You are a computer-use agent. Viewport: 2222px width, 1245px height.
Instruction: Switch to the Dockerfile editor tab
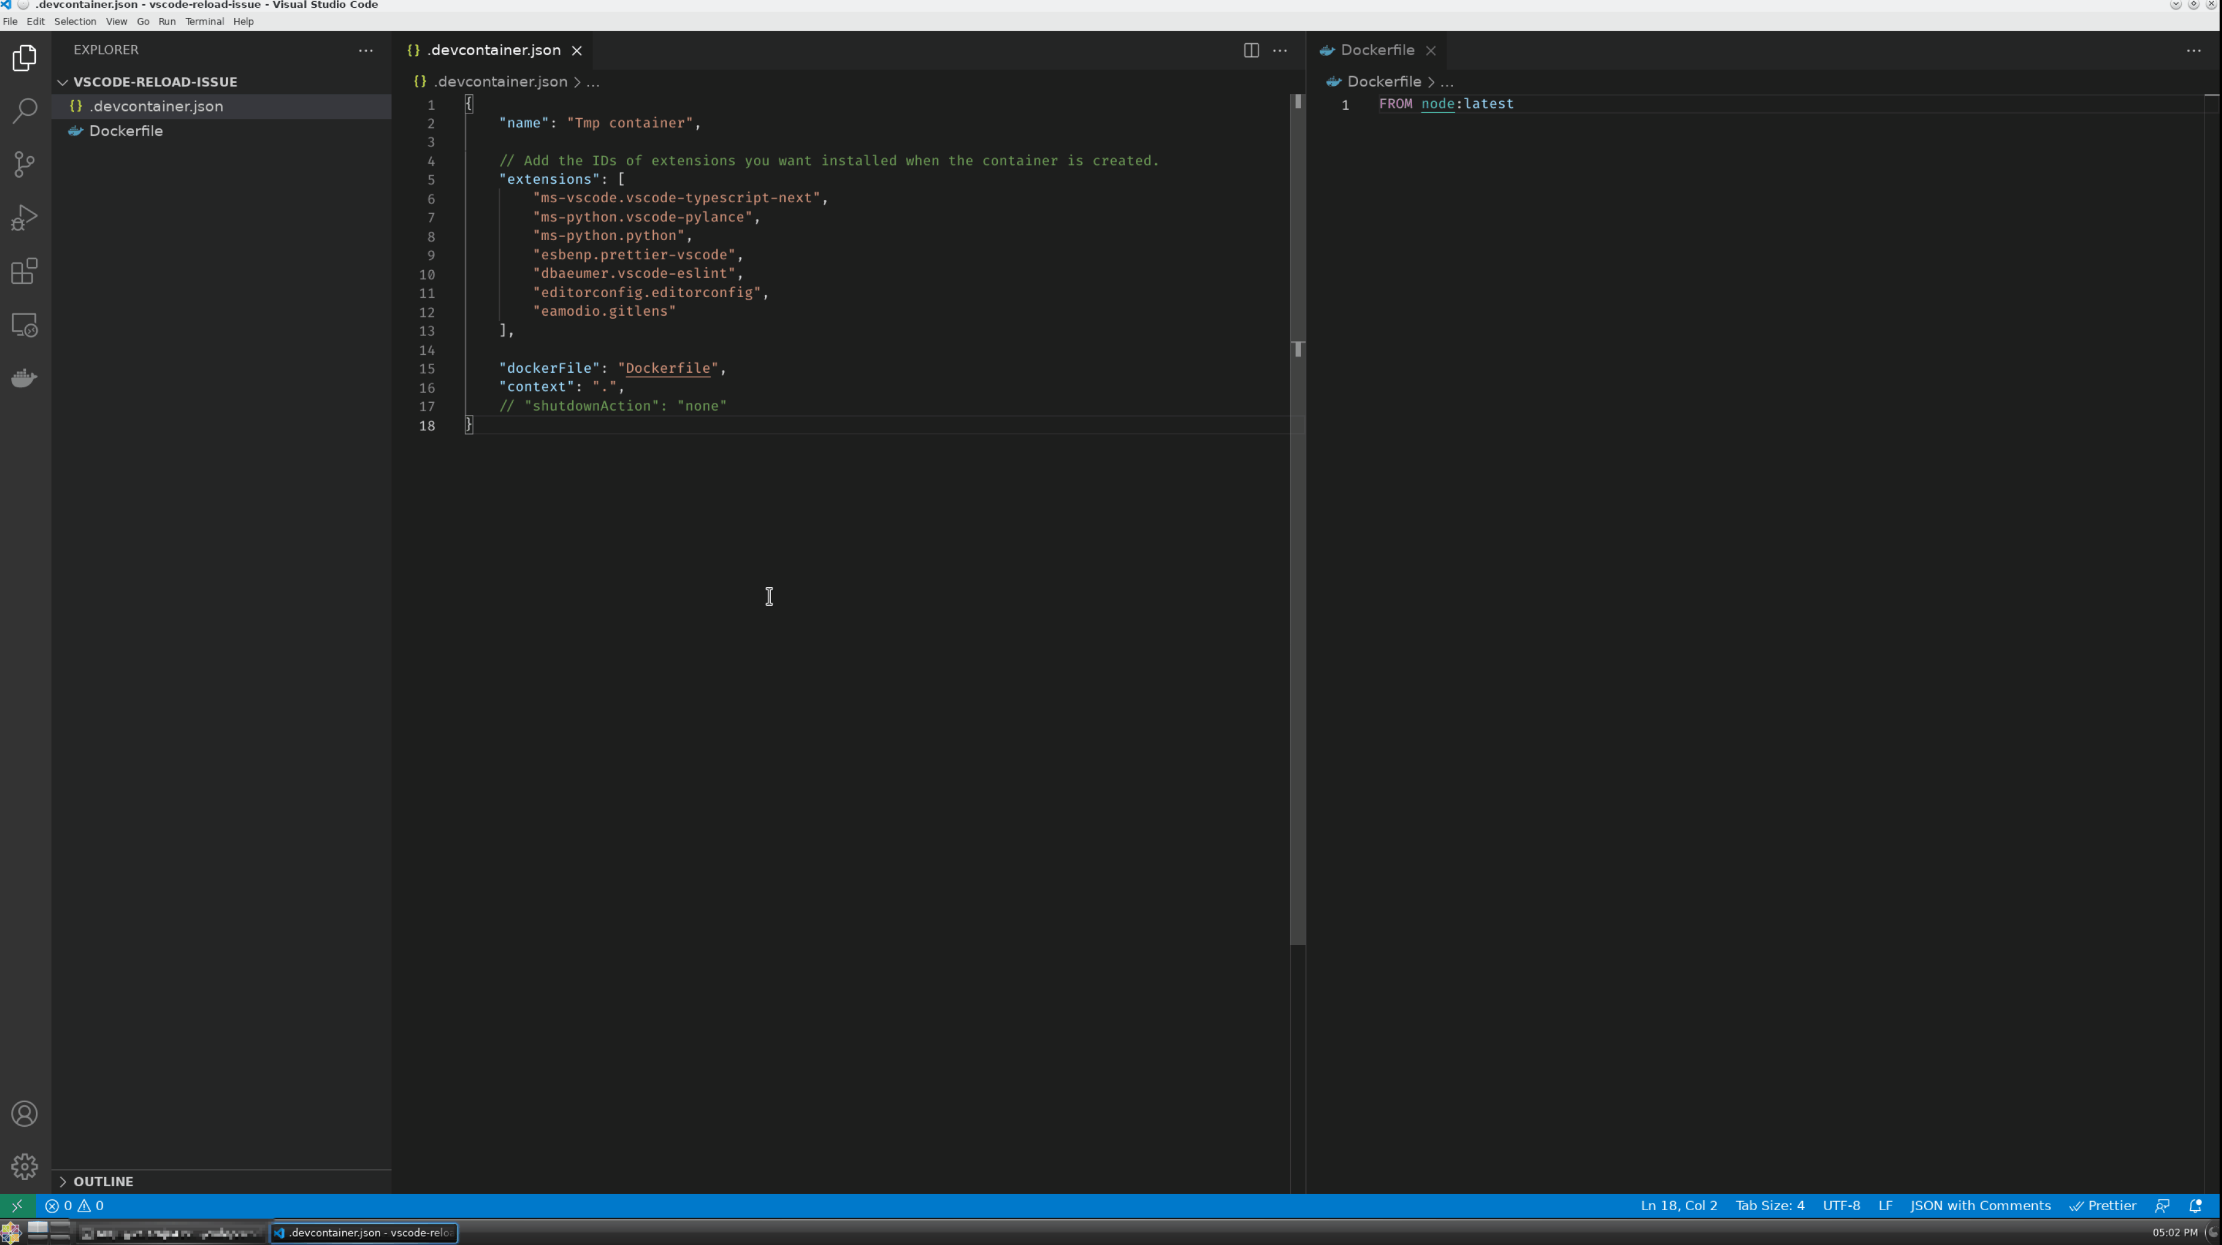point(1377,50)
